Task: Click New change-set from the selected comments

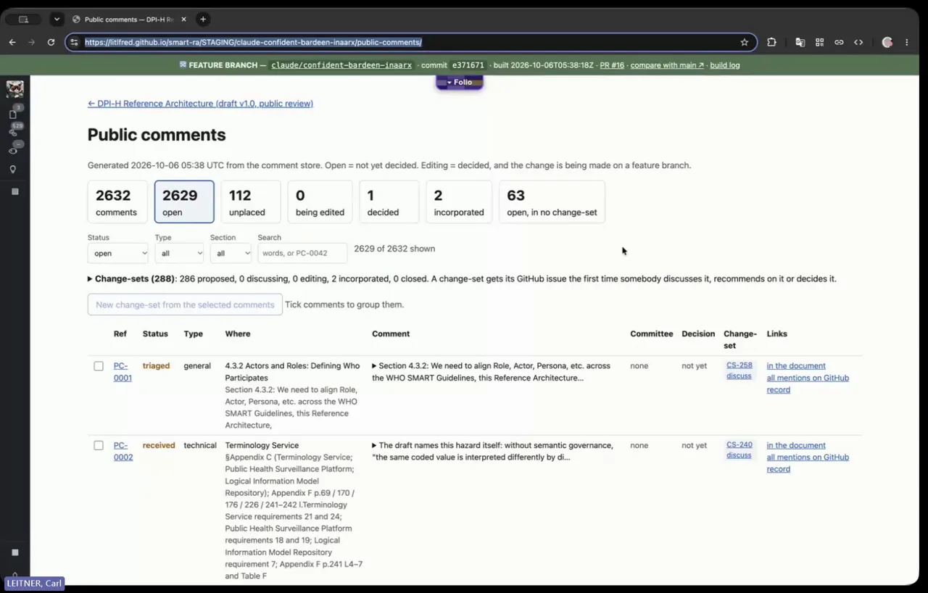Action: pyautogui.click(x=185, y=304)
